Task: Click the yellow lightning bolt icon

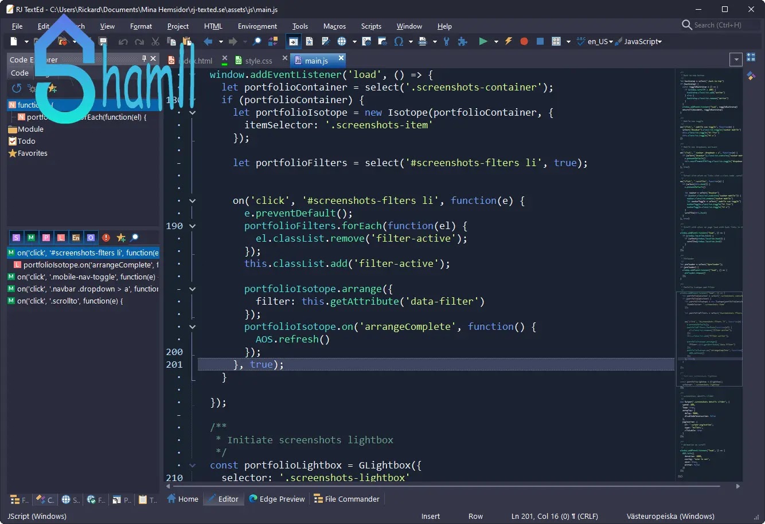Action: pyautogui.click(x=508, y=41)
